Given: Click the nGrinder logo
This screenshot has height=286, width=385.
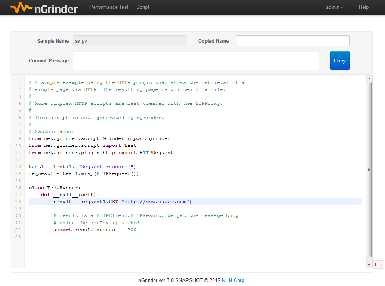Looking at the screenshot, I should click(44, 8).
